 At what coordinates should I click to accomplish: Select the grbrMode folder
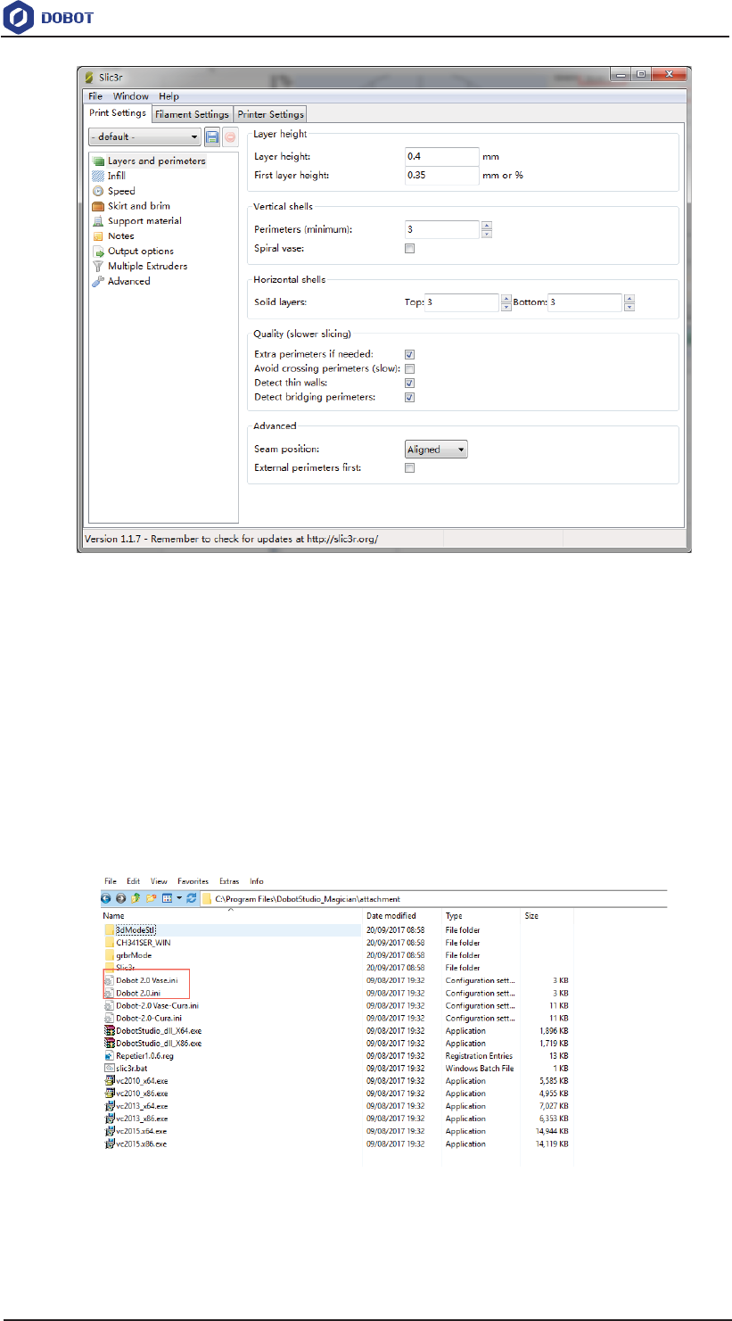tap(127, 955)
